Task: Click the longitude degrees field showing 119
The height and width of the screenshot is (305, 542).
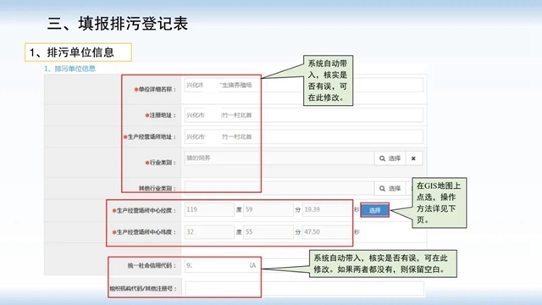Action: point(209,210)
